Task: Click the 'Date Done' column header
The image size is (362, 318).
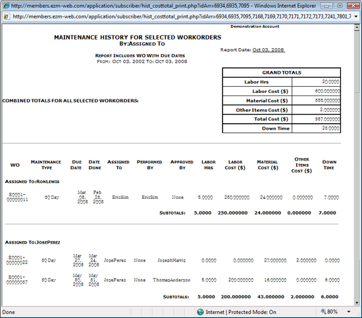Action: pos(95,165)
